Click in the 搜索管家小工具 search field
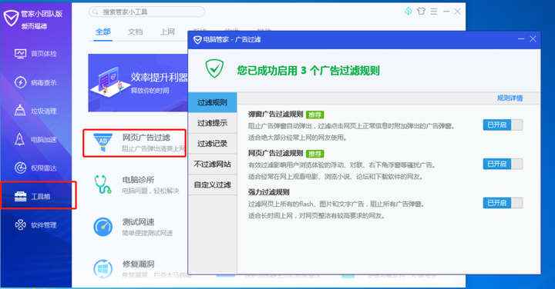The height and width of the screenshot is (289, 555). point(146,12)
